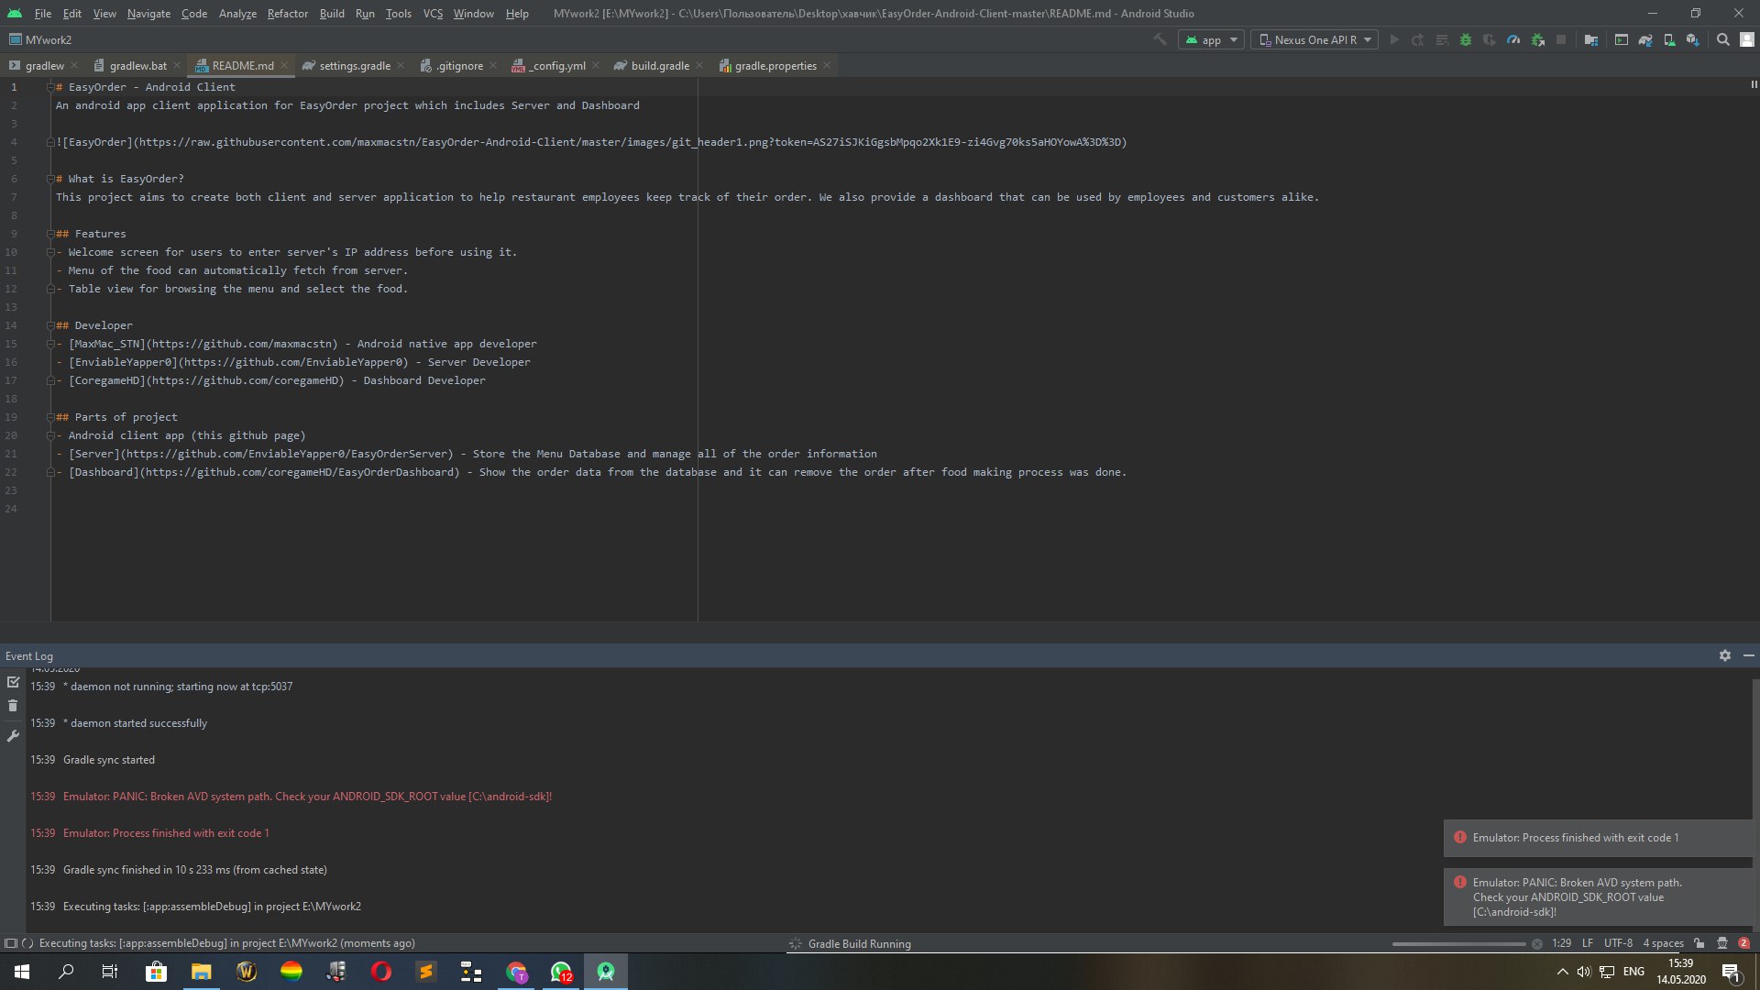
Task: Click the LF line separator selector
Action: [x=1587, y=943]
